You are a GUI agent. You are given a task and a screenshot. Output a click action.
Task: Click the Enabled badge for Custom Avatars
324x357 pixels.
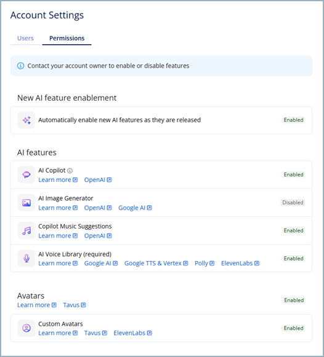pyautogui.click(x=293, y=328)
